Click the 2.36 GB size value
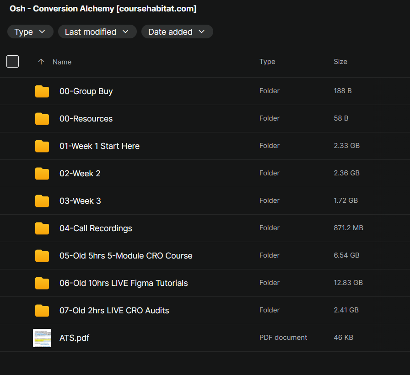 click(346, 173)
